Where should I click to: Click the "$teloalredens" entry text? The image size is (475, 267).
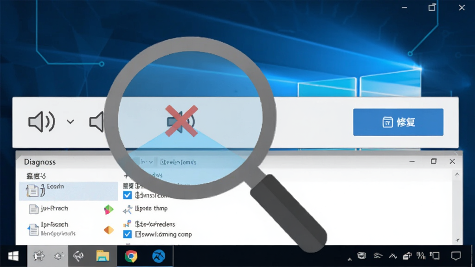click(x=155, y=224)
